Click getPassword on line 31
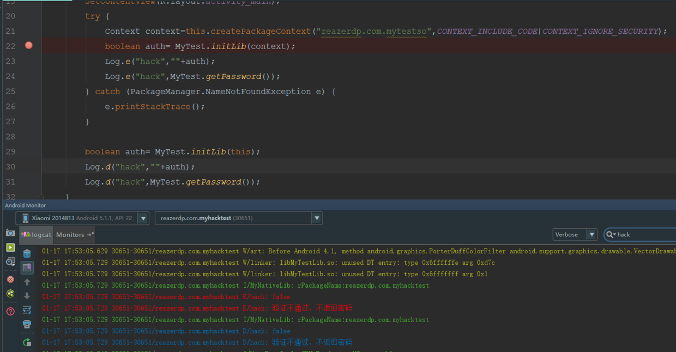676x352 pixels. click(213, 182)
